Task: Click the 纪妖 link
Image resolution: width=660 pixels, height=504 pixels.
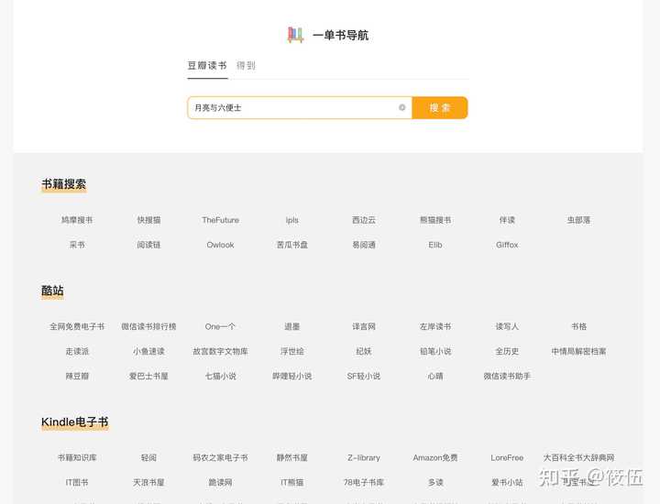Action: pos(364,351)
